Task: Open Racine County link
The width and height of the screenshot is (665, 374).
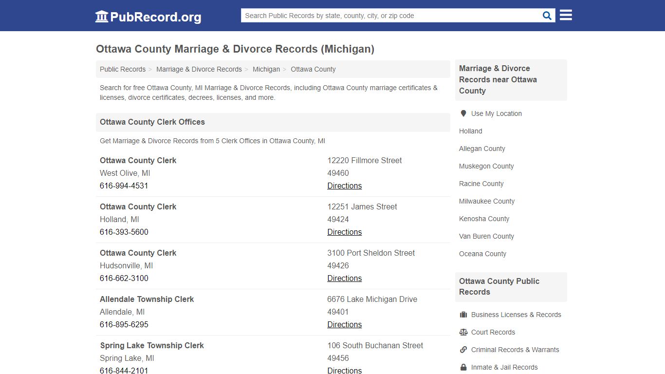Action: 481,184
